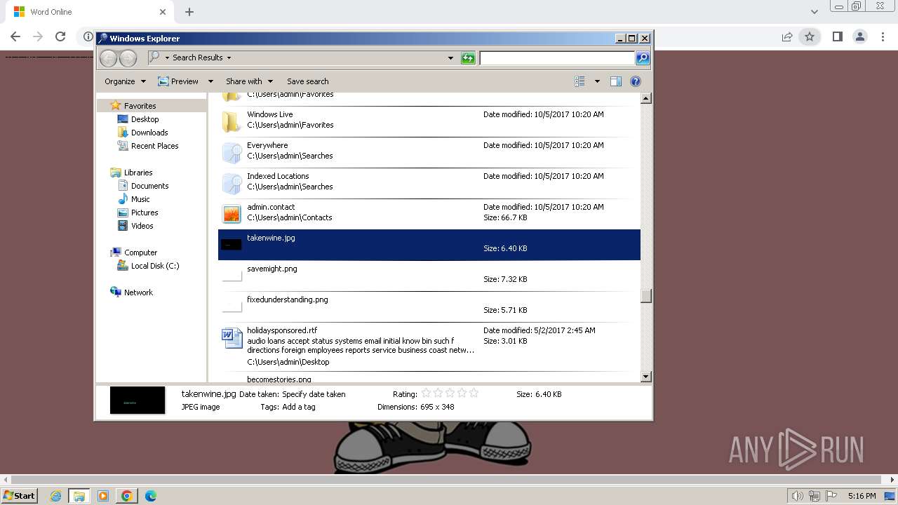Screen dimensions: 898x505
Task: Click Add a tag field
Action: pyautogui.click(x=299, y=407)
